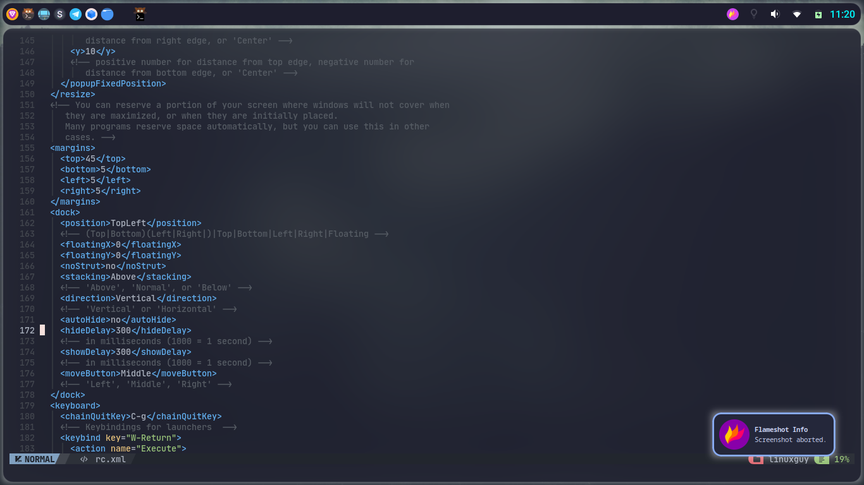Open the volume control icon
Screen dimensions: 864x485
[775, 14]
